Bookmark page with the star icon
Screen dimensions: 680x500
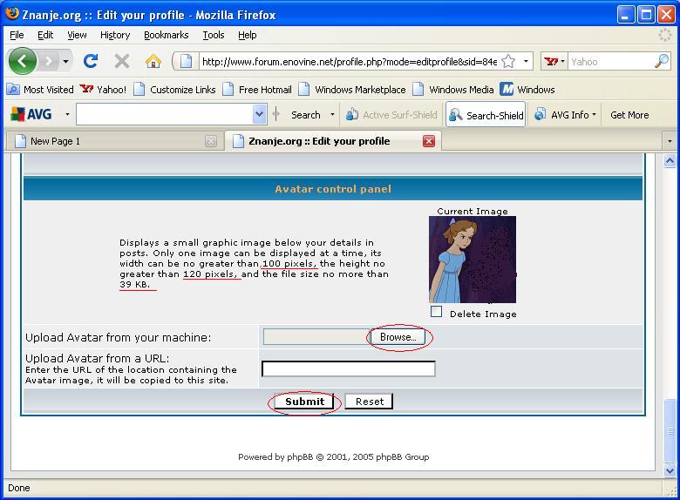(x=508, y=62)
